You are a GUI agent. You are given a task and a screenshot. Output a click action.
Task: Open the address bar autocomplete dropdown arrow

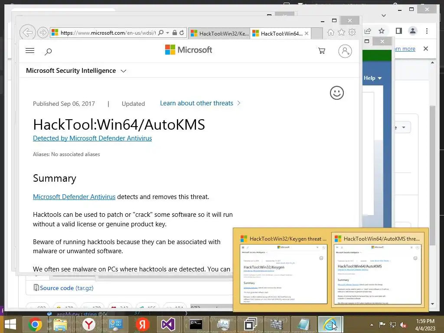click(168, 33)
